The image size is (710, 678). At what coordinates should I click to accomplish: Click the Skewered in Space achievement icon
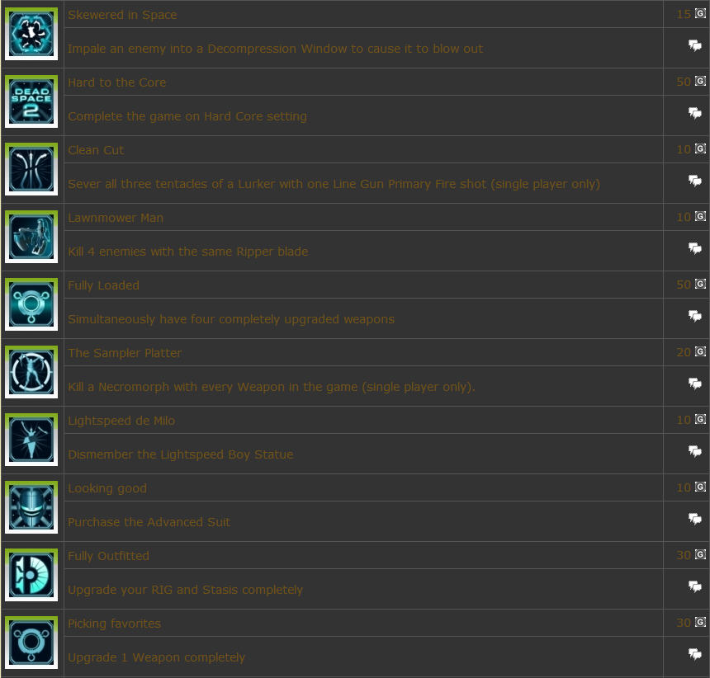[x=31, y=34]
